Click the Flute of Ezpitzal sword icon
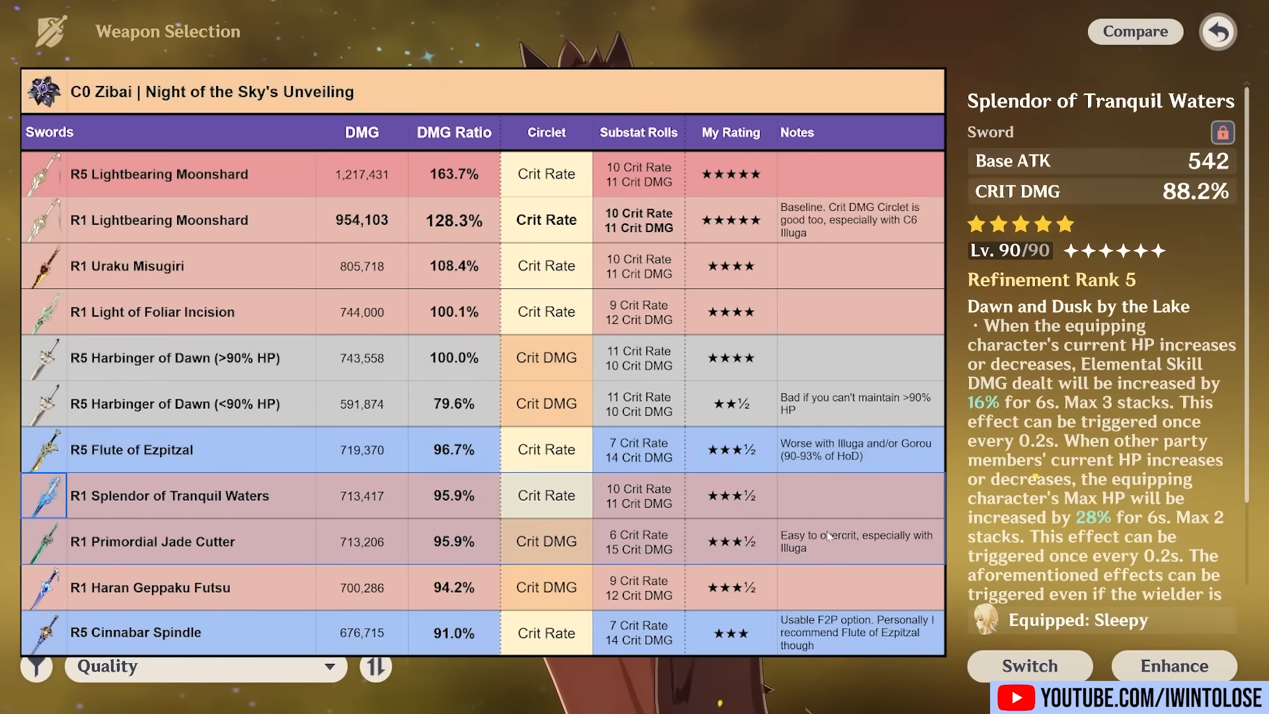Screen dimensions: 1269x714 click(x=44, y=450)
